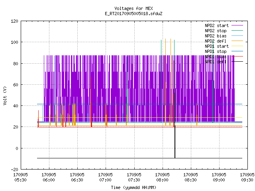Viewport: 255px width, 191px height.
Task: Click the y-axis tick value 0
Action: 17,148
